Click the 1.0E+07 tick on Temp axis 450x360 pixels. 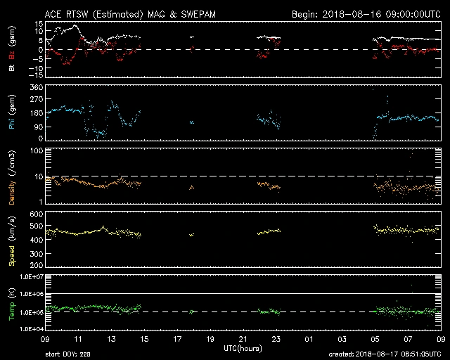[x=25, y=277]
